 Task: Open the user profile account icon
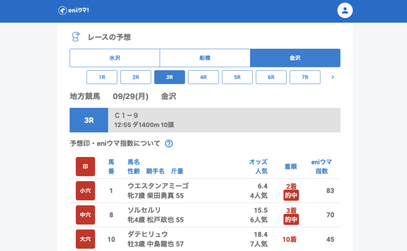345,11
